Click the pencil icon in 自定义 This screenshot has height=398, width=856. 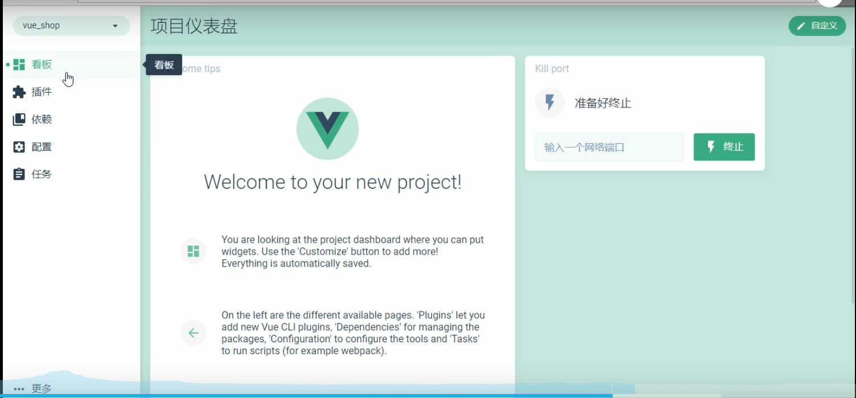801,26
